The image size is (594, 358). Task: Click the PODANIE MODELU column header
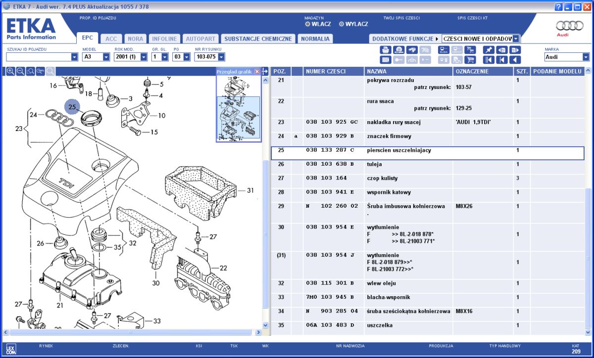(557, 72)
